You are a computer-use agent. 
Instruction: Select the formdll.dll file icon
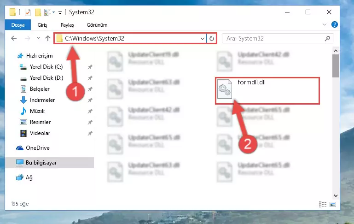(224, 89)
